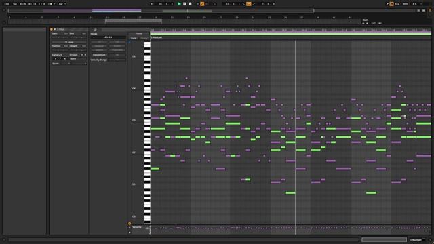Toggle the piano roll preview headphone icon
The height and width of the screenshot is (244, 434).
click(130, 42)
